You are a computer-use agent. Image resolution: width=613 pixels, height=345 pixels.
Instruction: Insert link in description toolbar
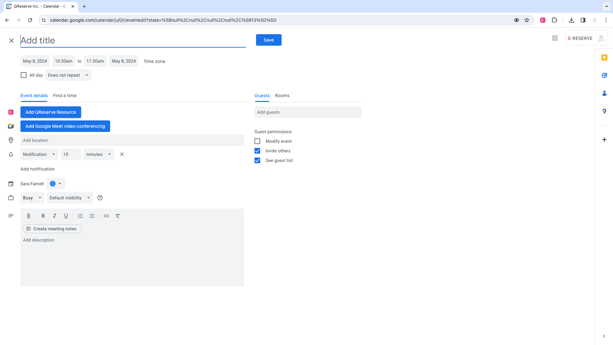pyautogui.click(x=106, y=216)
